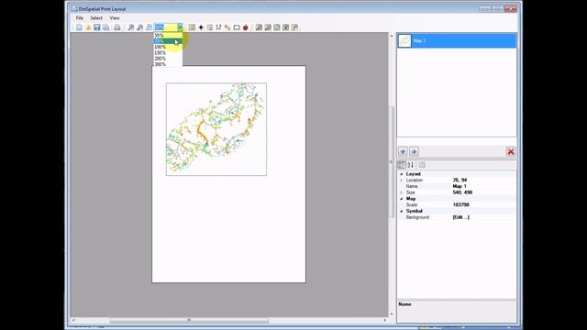
Task: Click the canvas scroll down arrow
Action: point(392,313)
